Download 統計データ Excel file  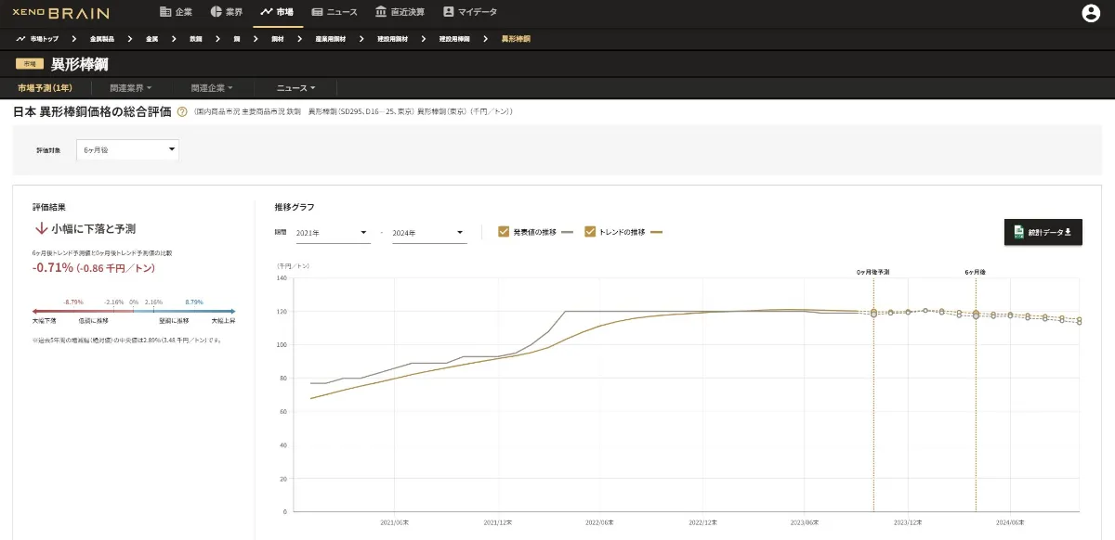click(x=1043, y=232)
